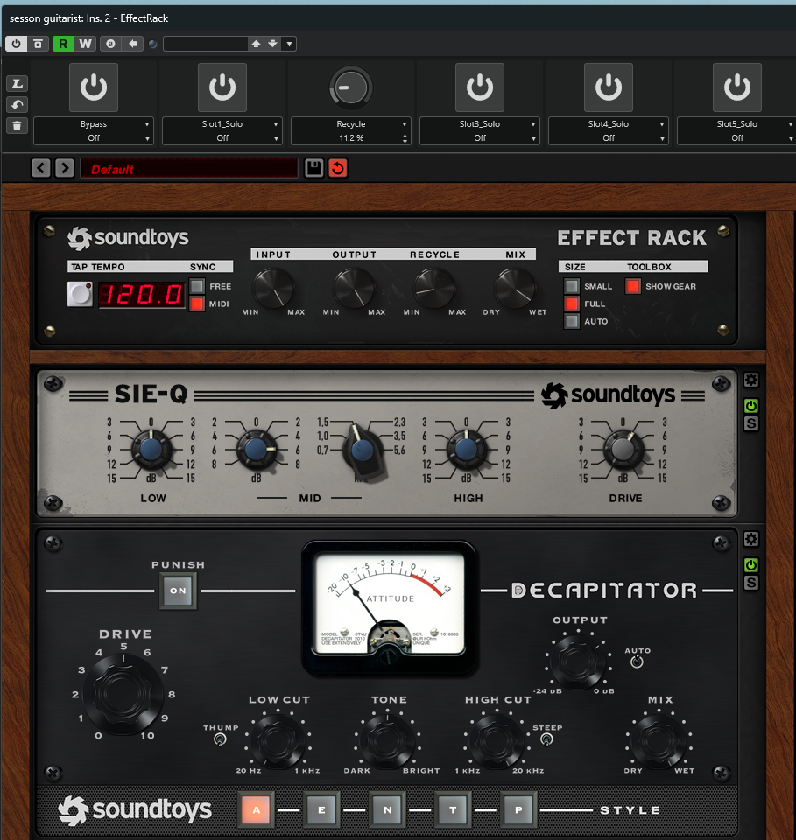Select AUTO rack size
796x840 pixels.
(x=572, y=321)
